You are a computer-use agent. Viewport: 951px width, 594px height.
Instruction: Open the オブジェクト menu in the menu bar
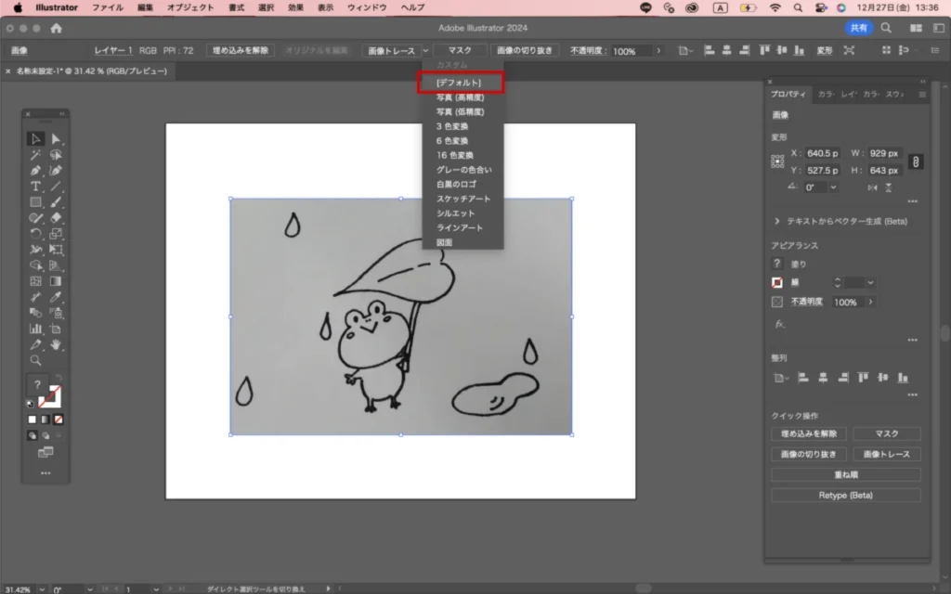tap(190, 7)
